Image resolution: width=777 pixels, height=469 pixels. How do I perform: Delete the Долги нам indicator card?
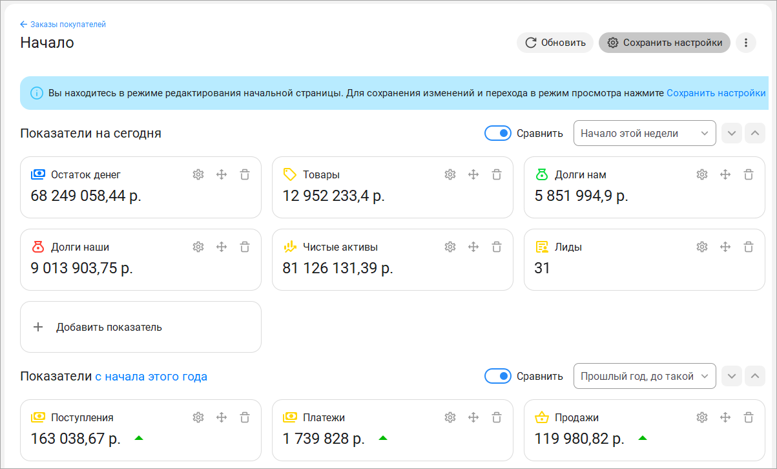coord(749,174)
